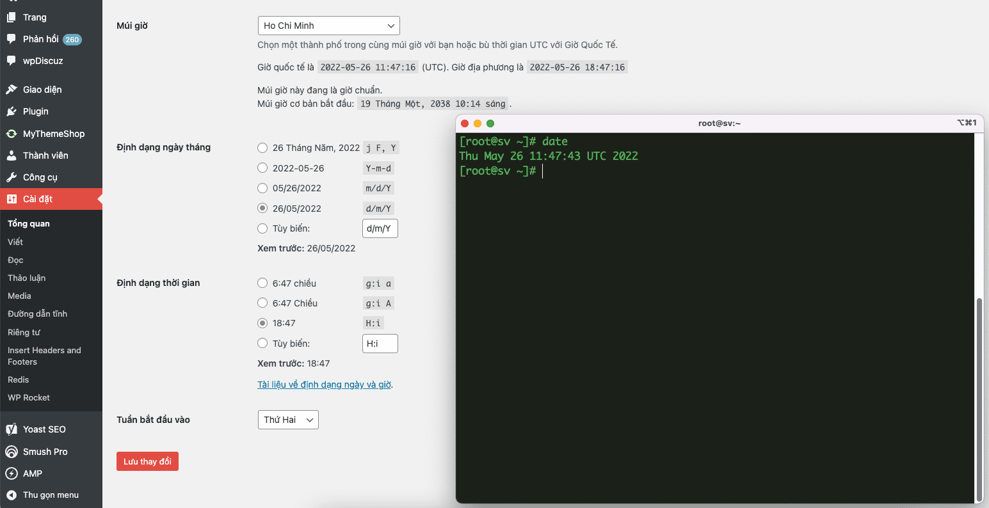Click the Phản hồi comment bubble icon
The width and height of the screenshot is (989, 508).
coord(12,39)
